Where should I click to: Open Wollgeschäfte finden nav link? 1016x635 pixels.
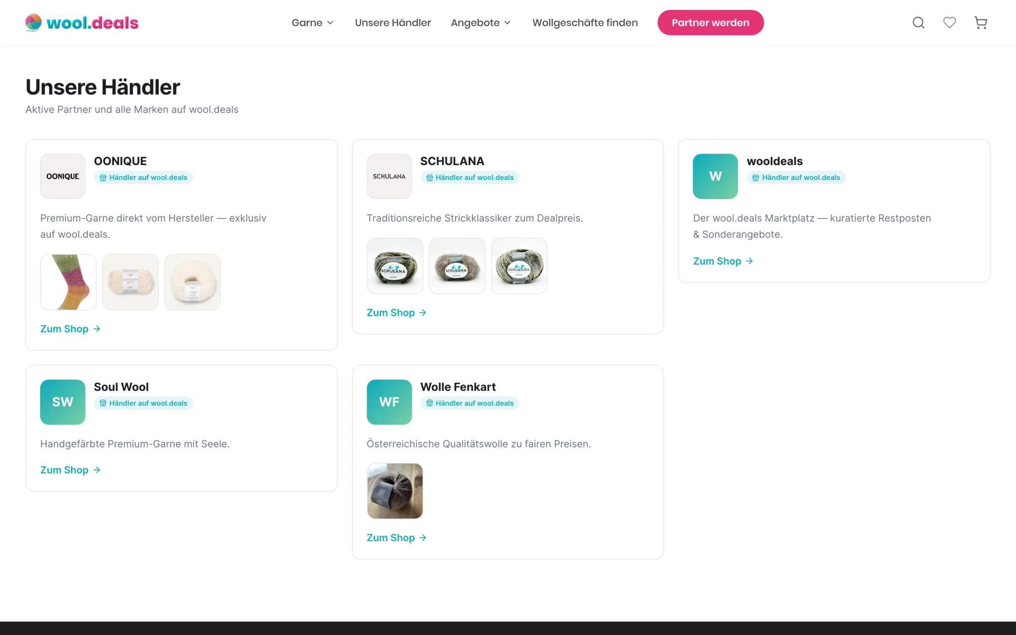click(585, 22)
